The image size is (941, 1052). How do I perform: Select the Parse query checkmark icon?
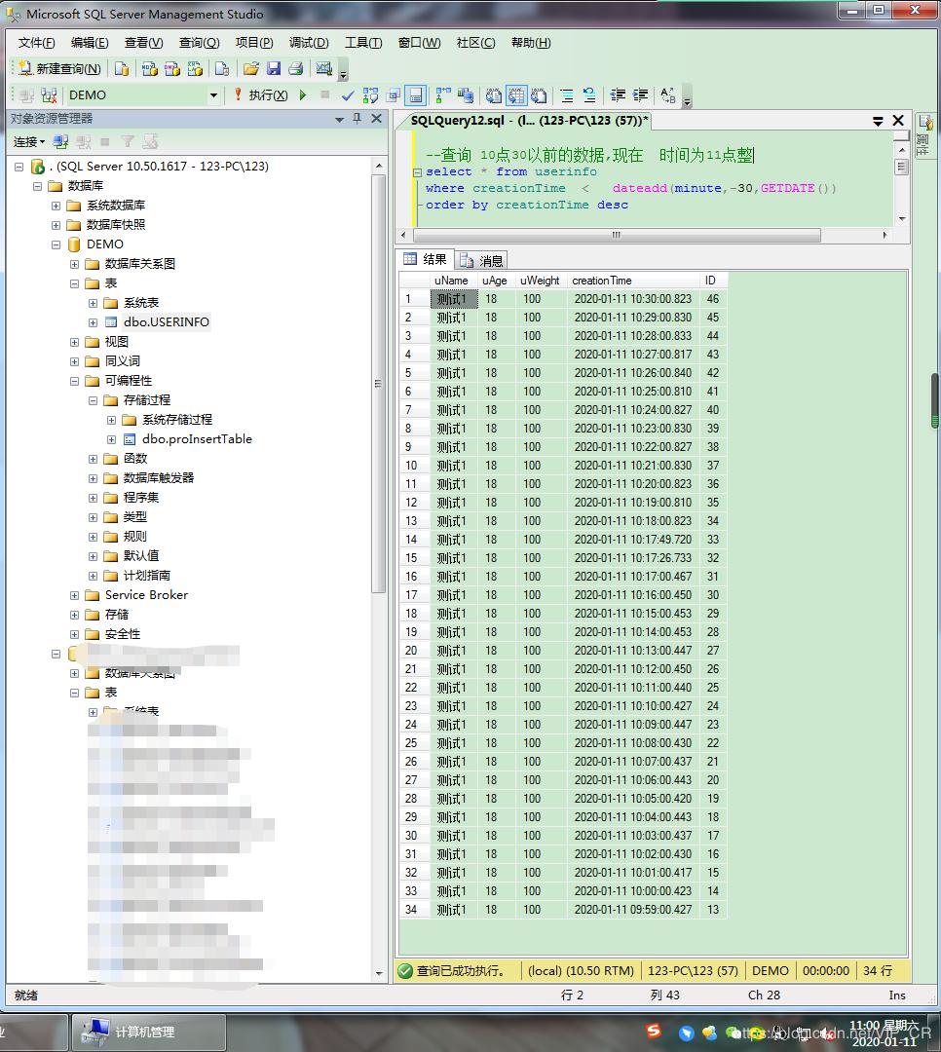click(x=348, y=94)
